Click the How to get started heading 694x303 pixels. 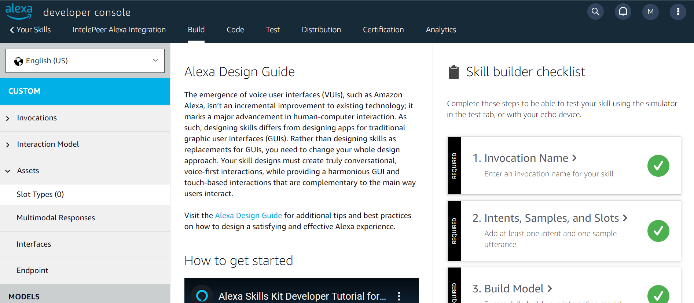(239, 261)
